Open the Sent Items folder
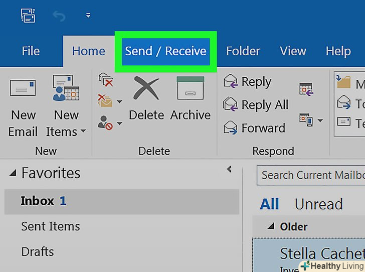This screenshot has height=272, width=365. (51, 226)
